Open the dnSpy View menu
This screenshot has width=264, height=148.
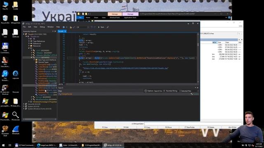35,27
